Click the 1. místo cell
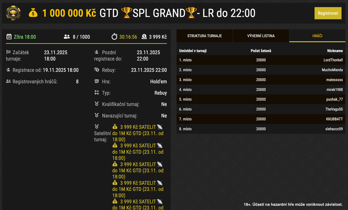Screen dimensions: 348x210 pos(185,60)
